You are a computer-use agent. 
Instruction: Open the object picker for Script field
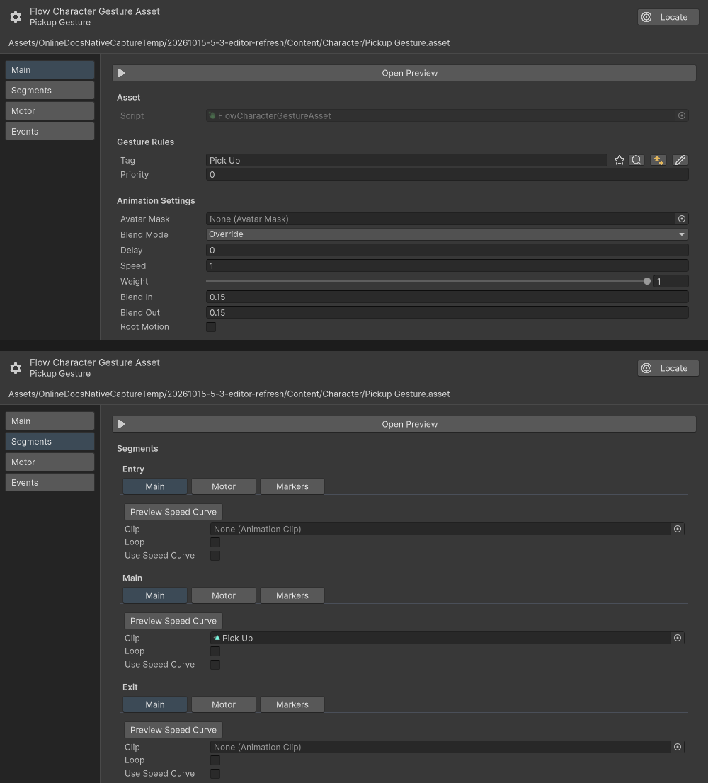[682, 115]
